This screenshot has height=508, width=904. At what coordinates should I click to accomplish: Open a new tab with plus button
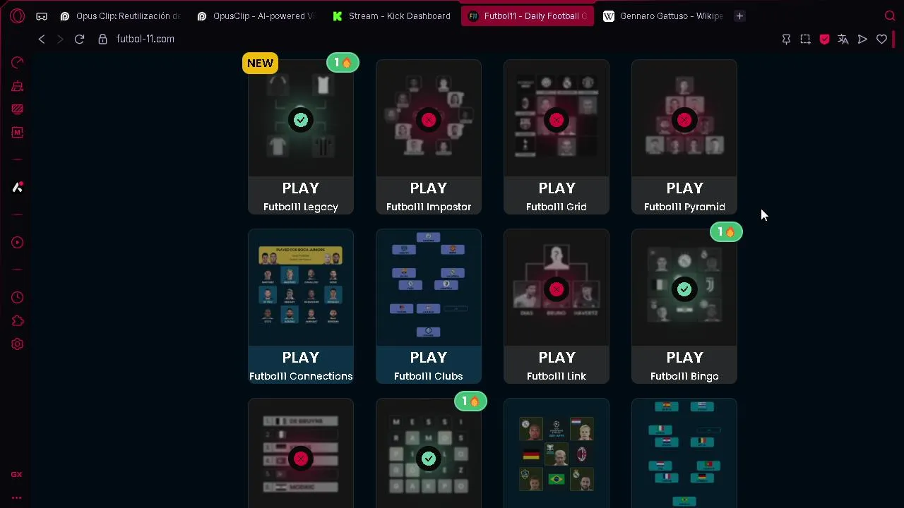pos(739,16)
